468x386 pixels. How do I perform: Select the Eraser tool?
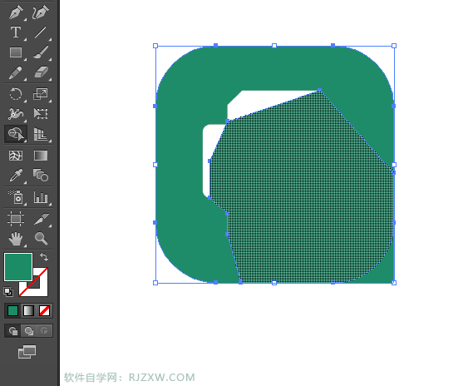[x=41, y=72]
